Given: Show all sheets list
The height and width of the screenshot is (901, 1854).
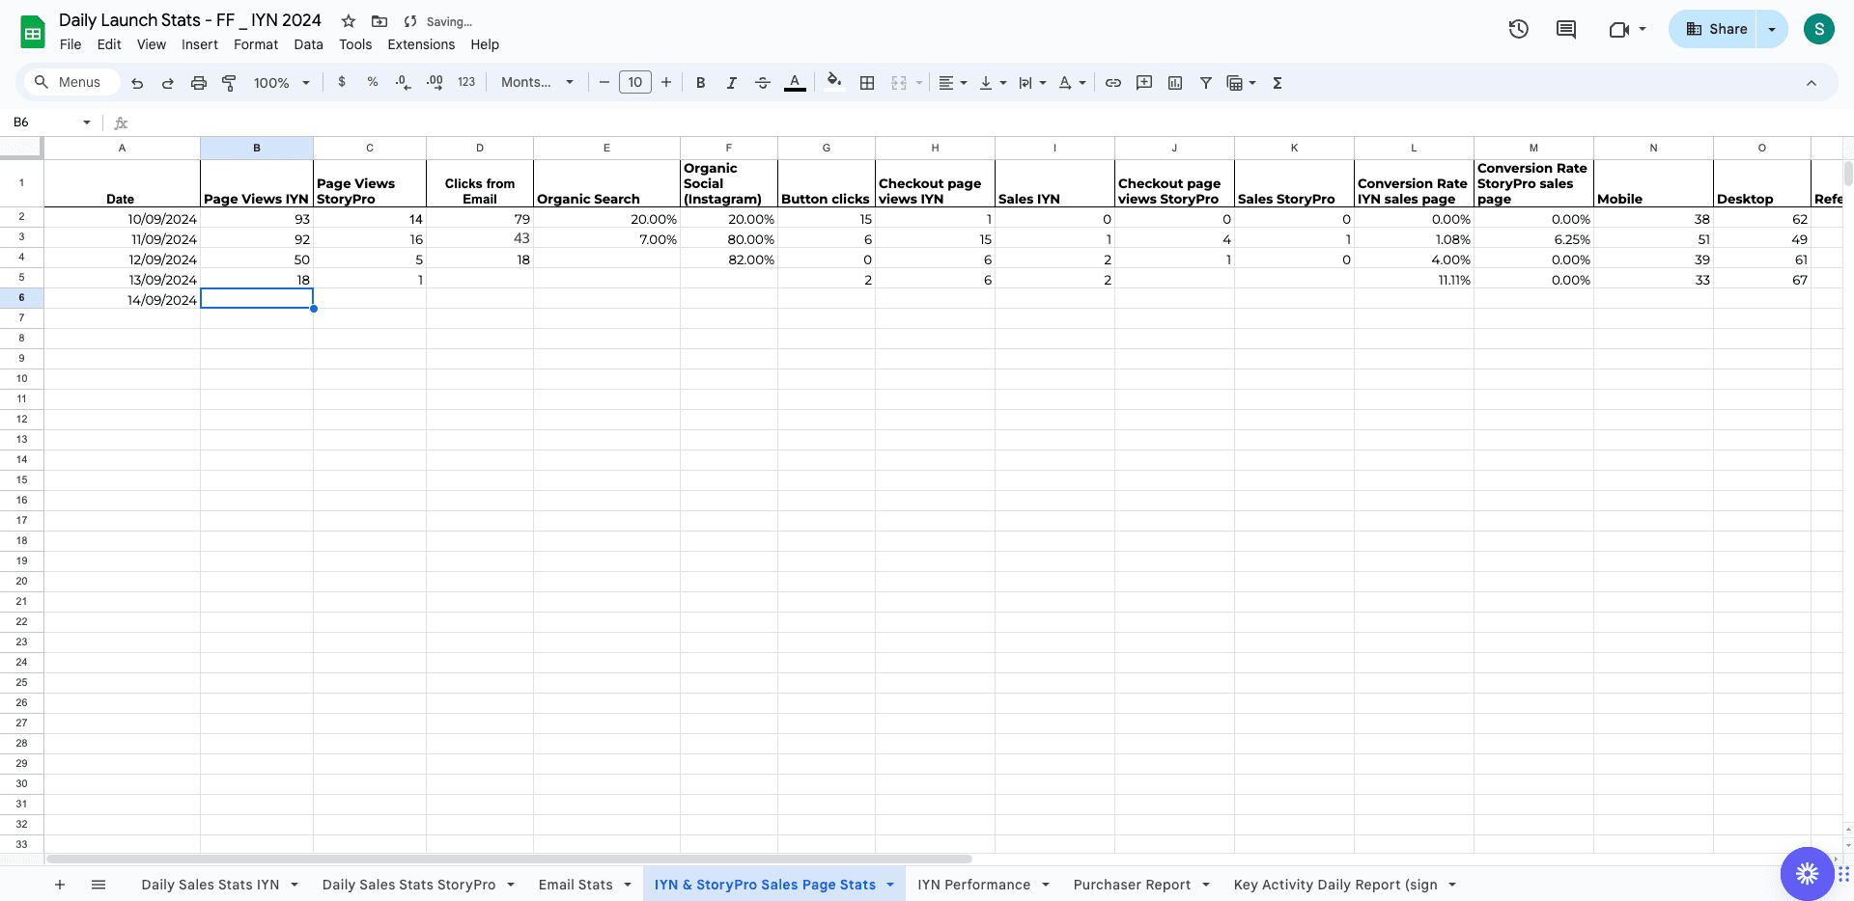Looking at the screenshot, I should [98, 885].
